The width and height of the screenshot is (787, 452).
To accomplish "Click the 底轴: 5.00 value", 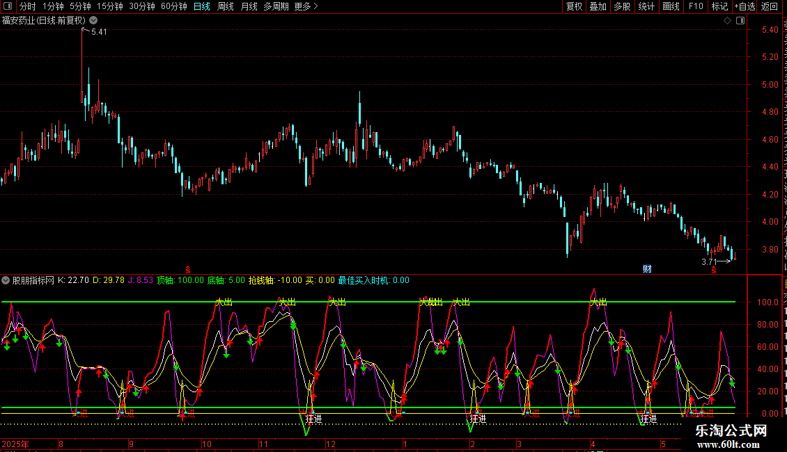I will (226, 281).
